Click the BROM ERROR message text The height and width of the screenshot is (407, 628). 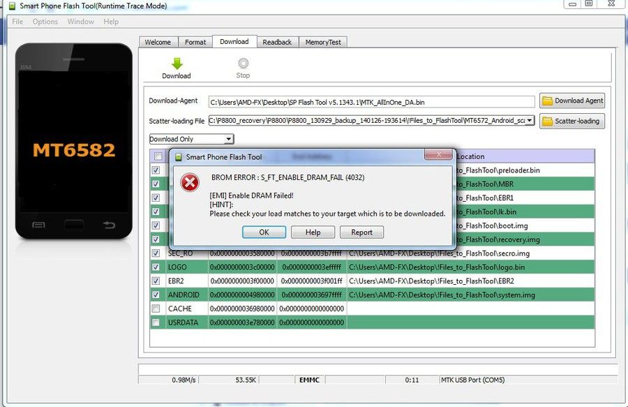[x=288, y=177]
